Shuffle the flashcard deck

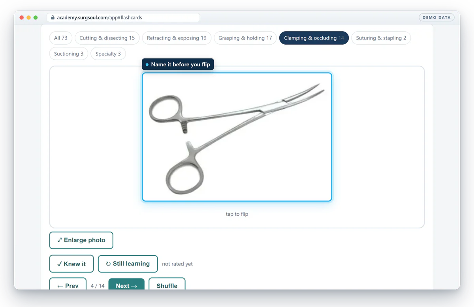pos(167,284)
